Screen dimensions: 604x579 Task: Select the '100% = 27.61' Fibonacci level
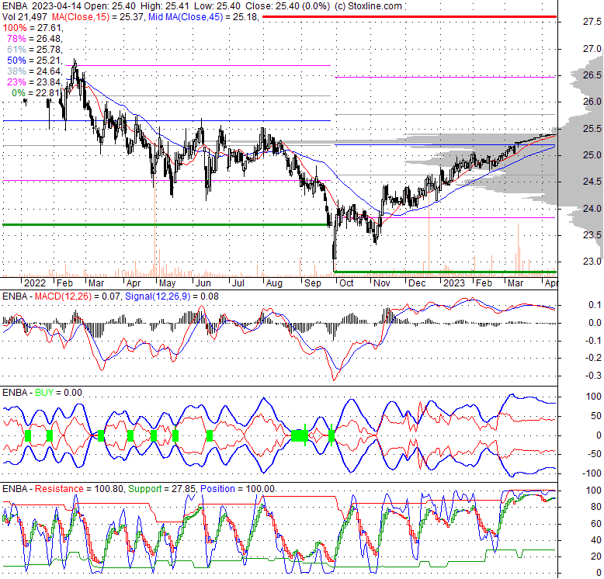(33, 28)
